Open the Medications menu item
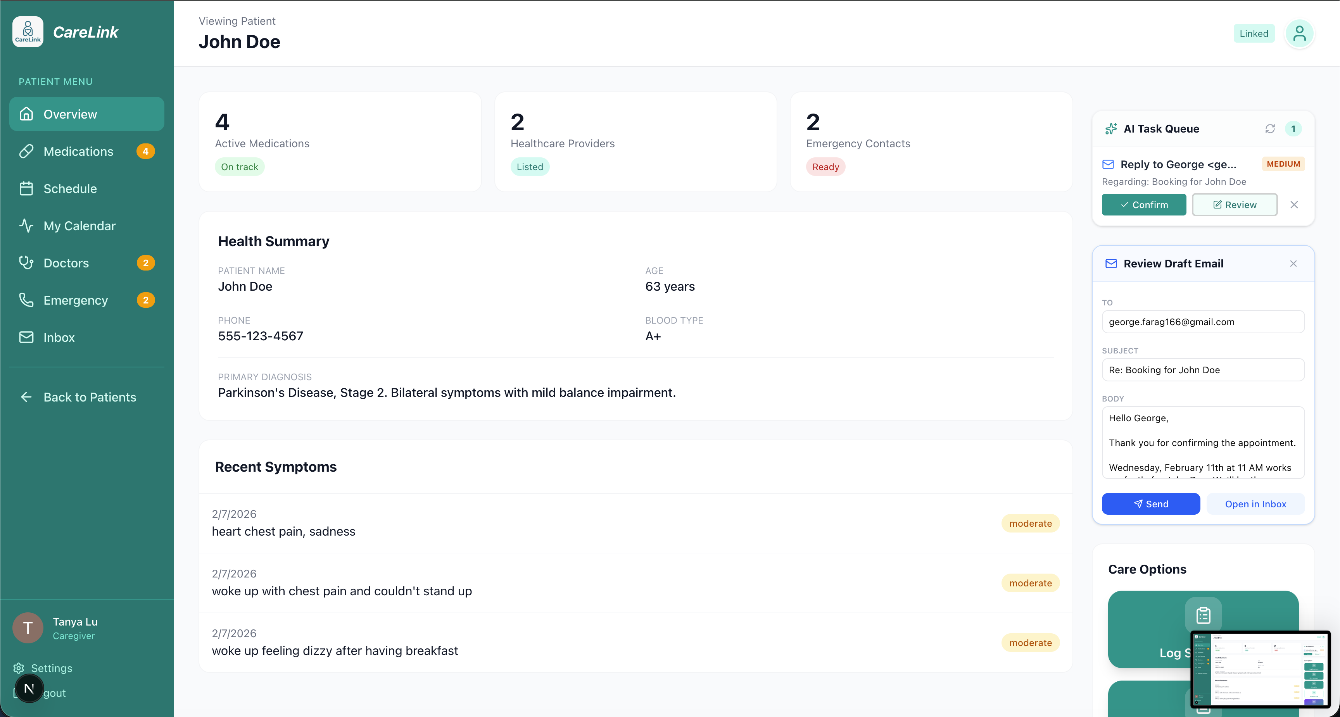The image size is (1340, 717). coord(78,151)
